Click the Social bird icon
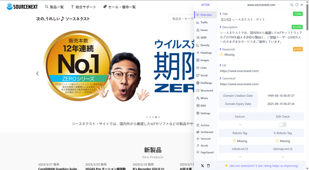Viewport: 309px width, 170px height. (x=198, y=75)
